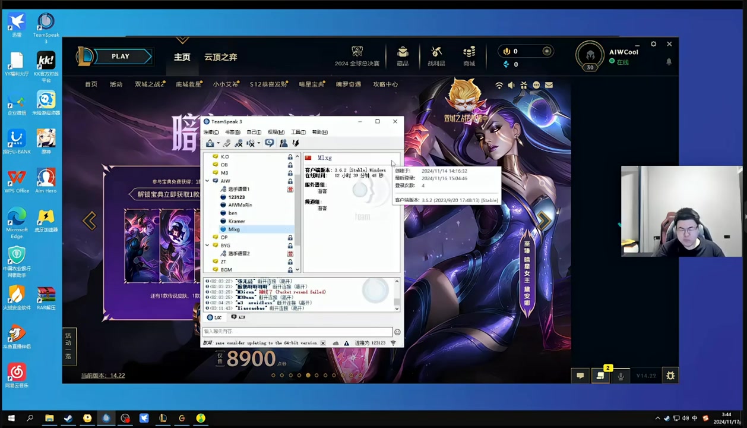Open 攻略中心 link in League nav
747x428 pixels.
tap(385, 84)
